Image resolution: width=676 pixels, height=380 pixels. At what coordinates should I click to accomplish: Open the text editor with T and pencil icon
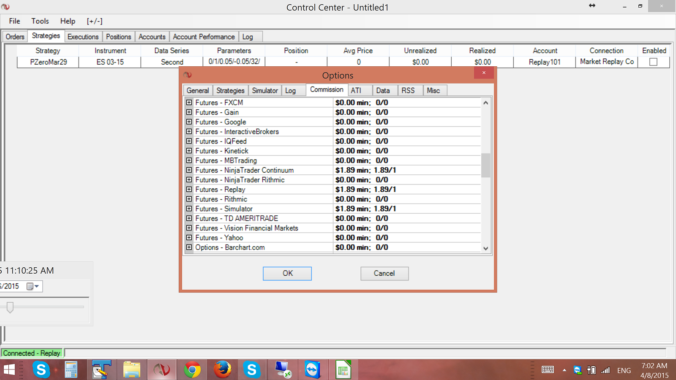click(101, 370)
